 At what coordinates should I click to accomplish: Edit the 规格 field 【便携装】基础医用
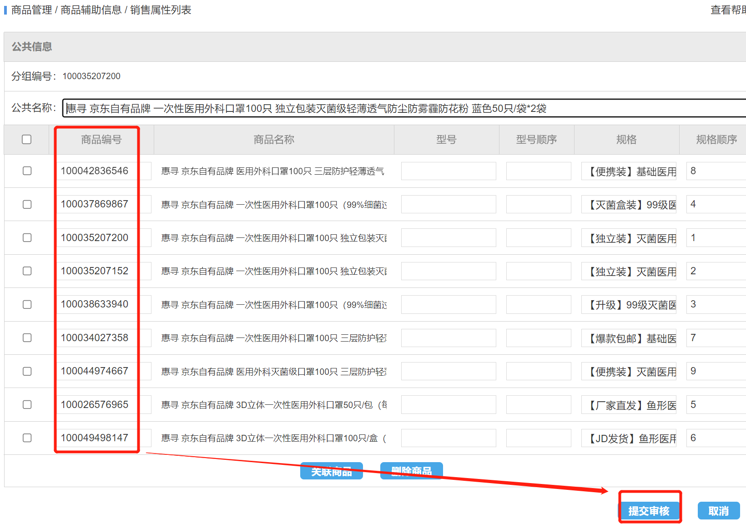[629, 171]
